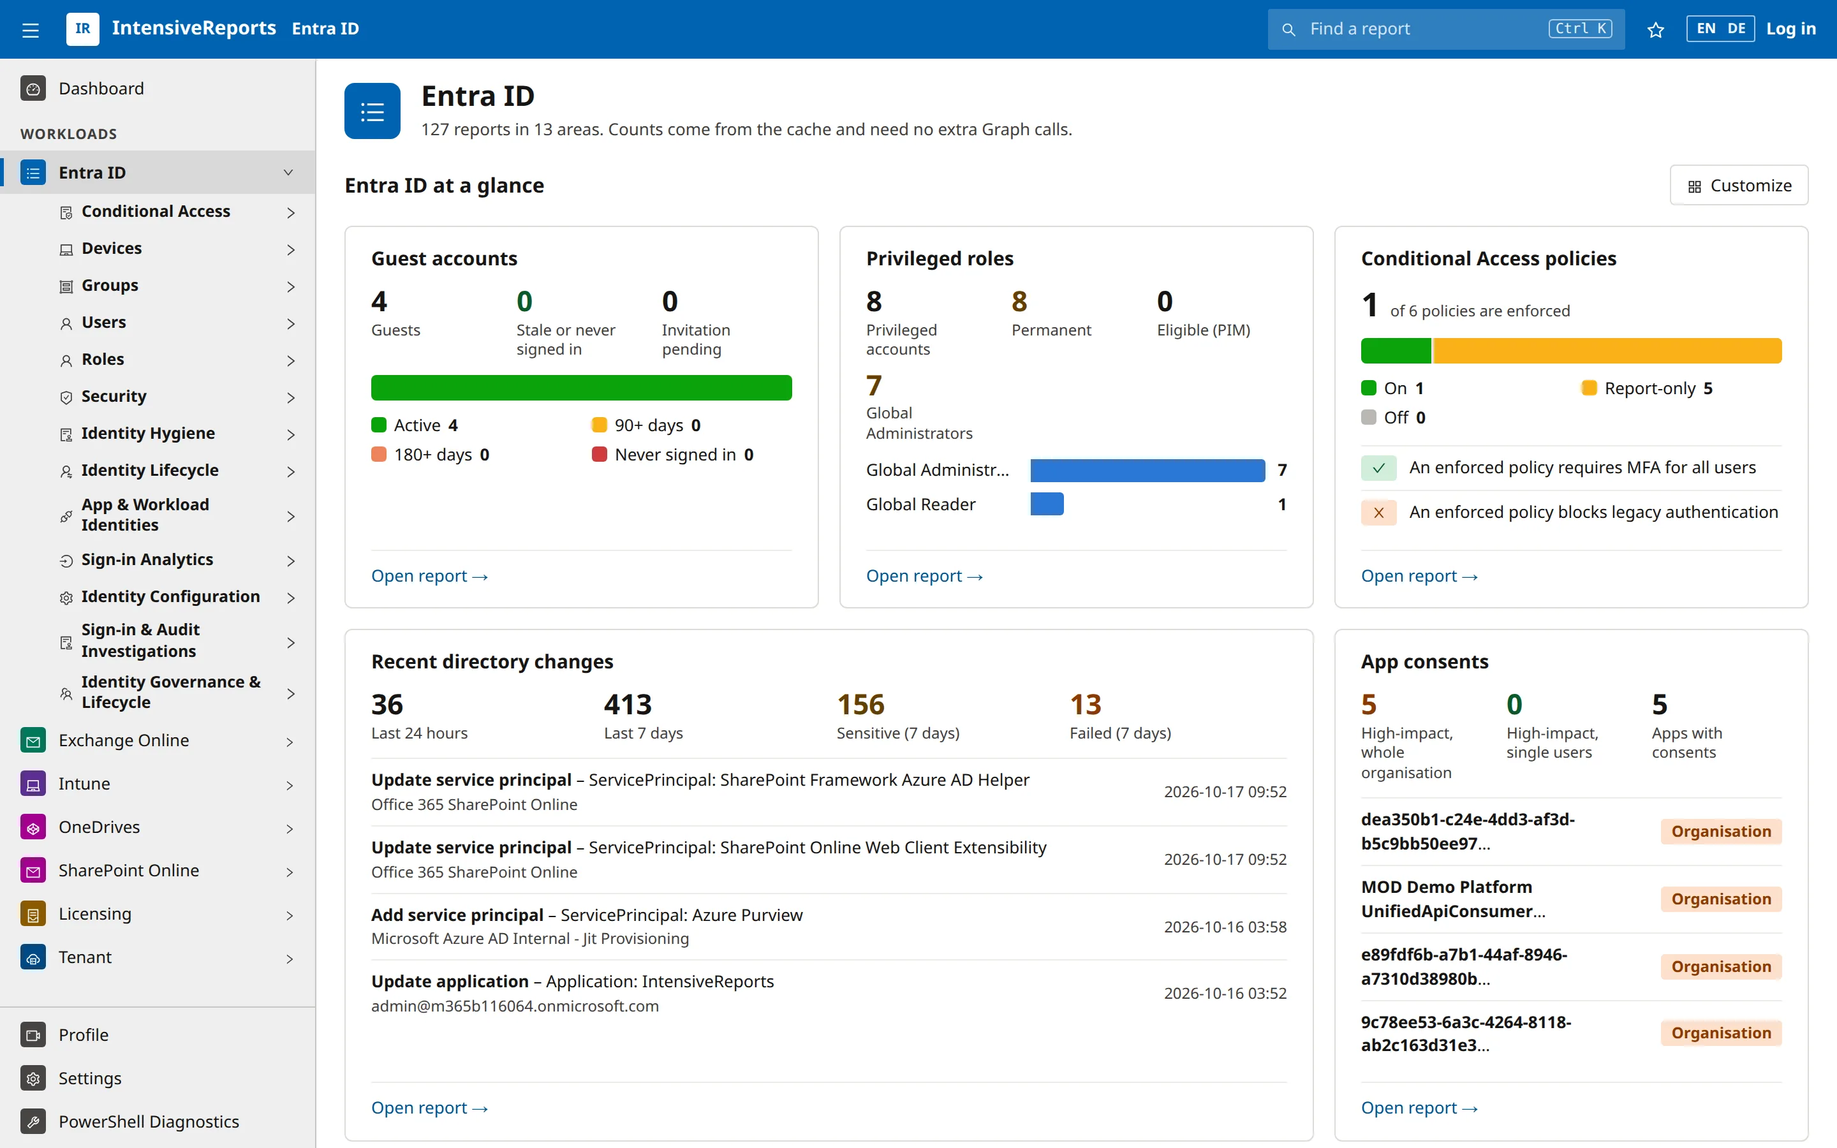Expand the Groups submenu chevron
Viewport: 1837px width, 1148px height.
point(290,286)
